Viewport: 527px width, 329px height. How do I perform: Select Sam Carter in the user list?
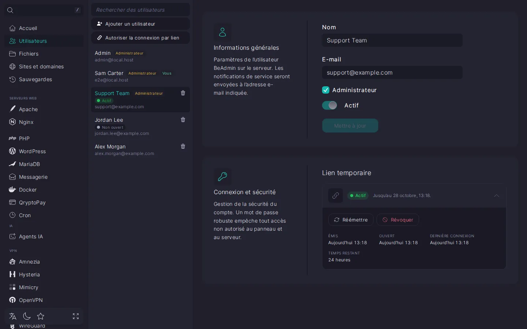pyautogui.click(x=141, y=76)
